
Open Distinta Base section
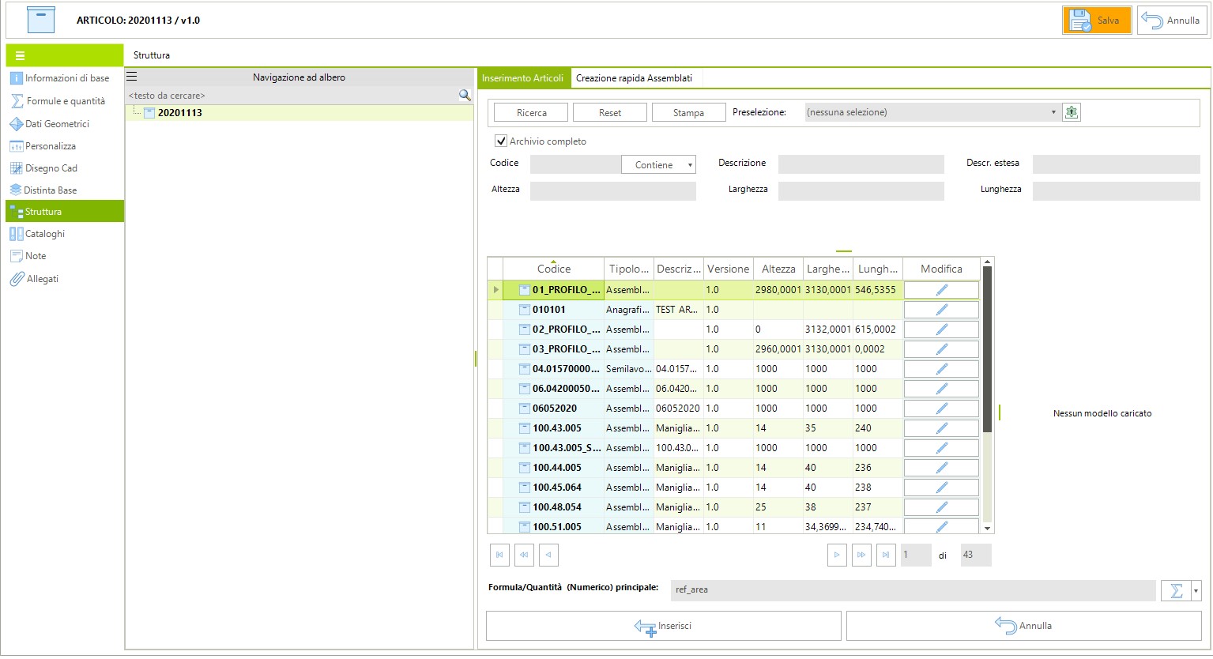tap(65, 190)
